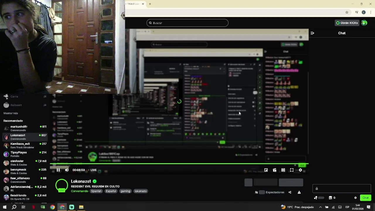Open channel points icon in chat footer
375x211 pixels.
(316, 198)
